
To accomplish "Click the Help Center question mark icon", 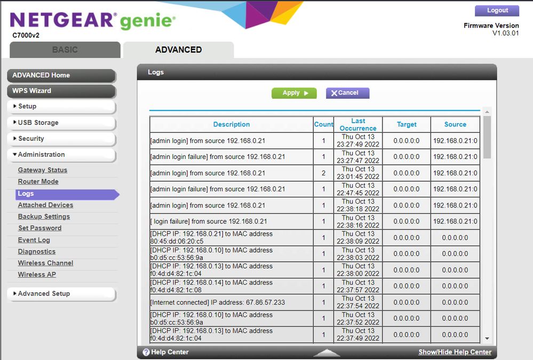I will (x=146, y=352).
